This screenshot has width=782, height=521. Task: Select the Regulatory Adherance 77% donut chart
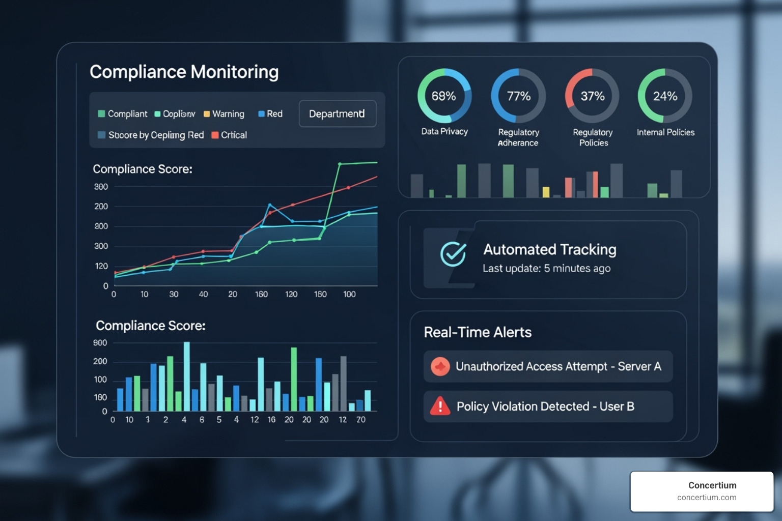point(518,96)
